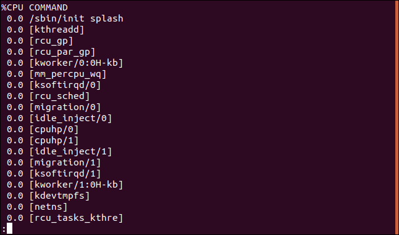399x235 pixels.
Task: Click the %CPU column header
Action: click(x=12, y=7)
